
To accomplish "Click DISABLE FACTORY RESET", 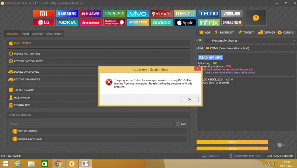I will pos(99,53).
